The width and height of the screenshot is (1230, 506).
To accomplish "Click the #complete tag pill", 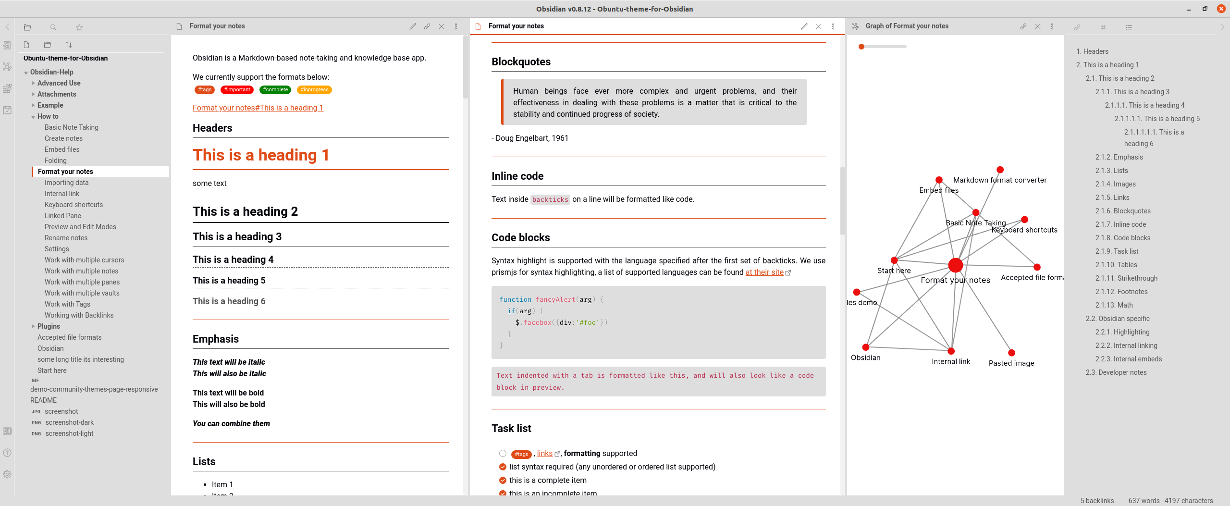I will tap(275, 90).
